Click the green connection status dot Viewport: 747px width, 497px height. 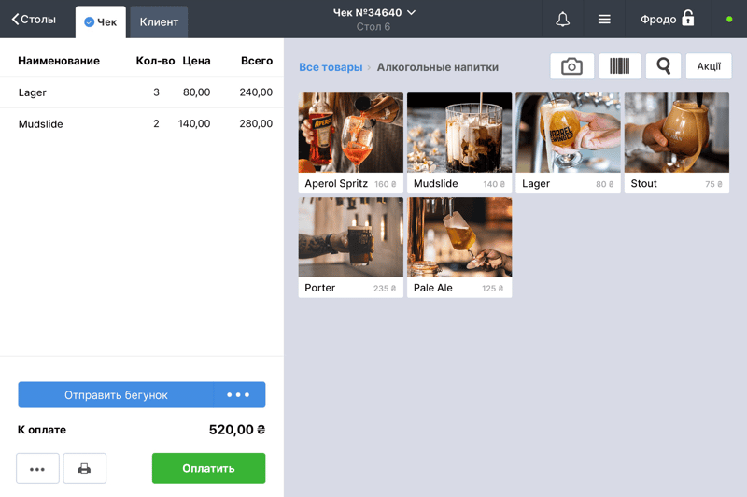pyautogui.click(x=729, y=20)
